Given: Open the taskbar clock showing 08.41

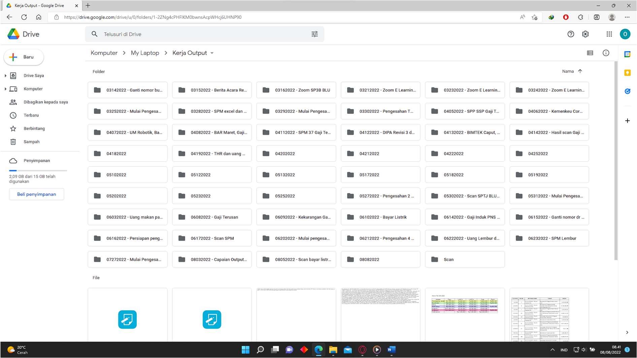Looking at the screenshot, I should (610, 350).
